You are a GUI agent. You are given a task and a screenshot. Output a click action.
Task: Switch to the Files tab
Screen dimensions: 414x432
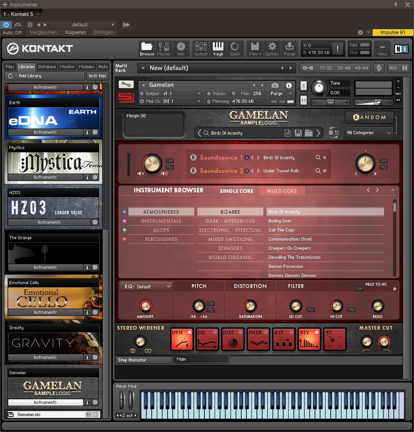point(10,67)
